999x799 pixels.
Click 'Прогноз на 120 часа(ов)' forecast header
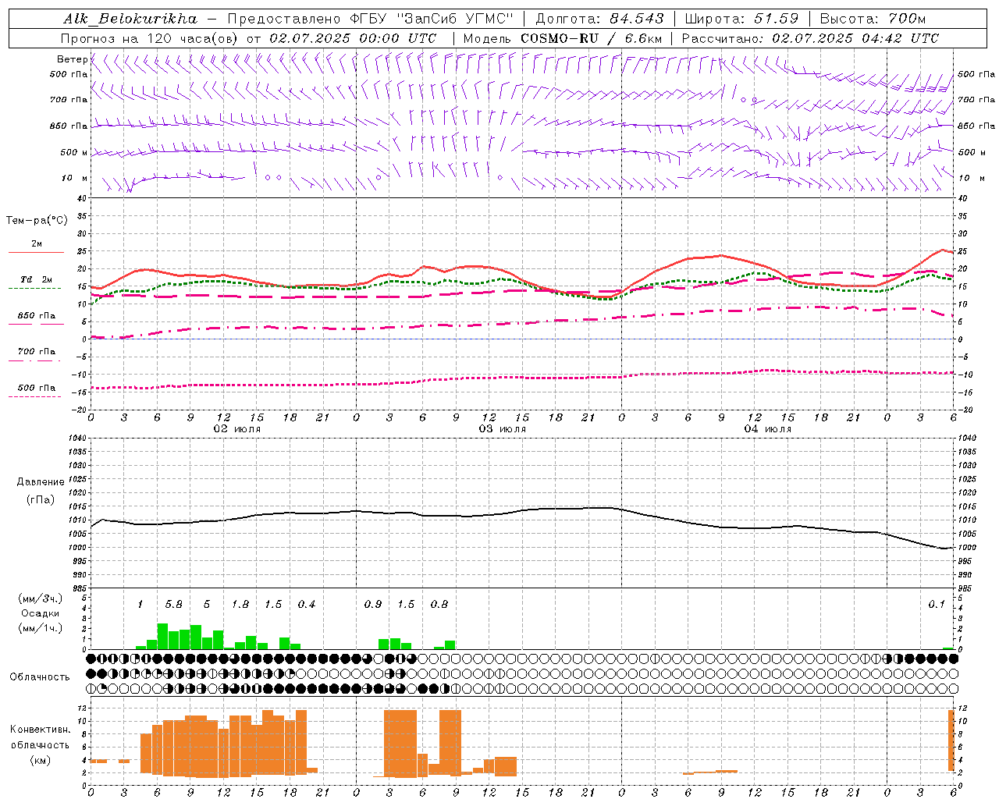coord(151,38)
